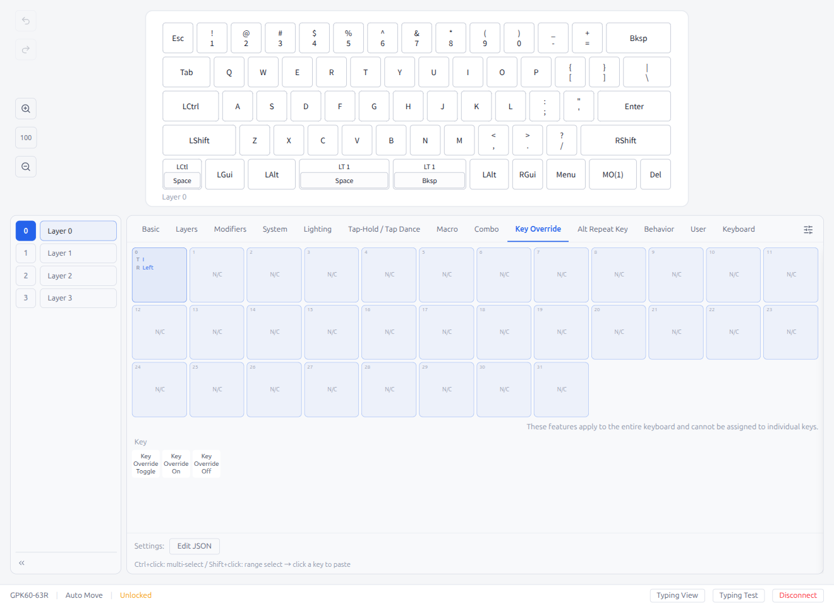The image size is (834, 606).
Task: Collapse the layer sidebar with double chevron
Action: [21, 562]
